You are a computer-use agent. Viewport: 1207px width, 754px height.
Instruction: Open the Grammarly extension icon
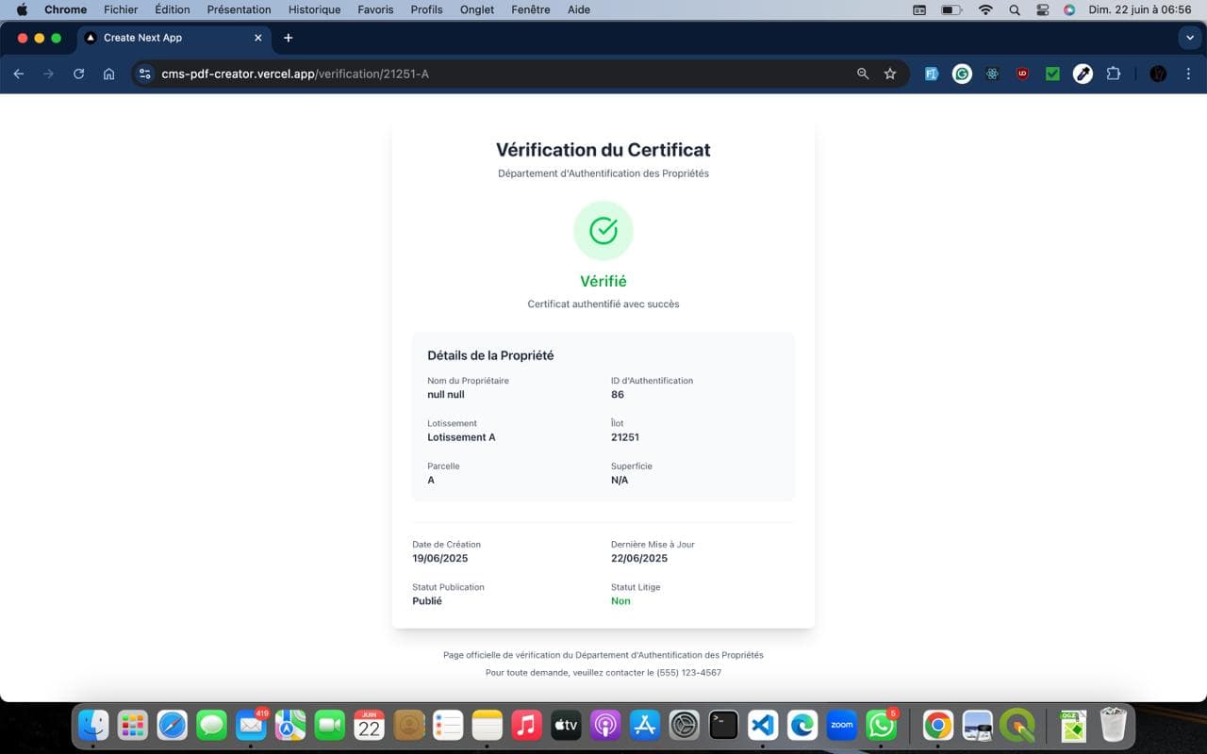[x=962, y=74]
